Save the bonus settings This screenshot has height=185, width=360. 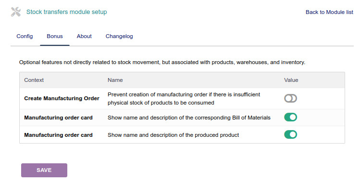[44, 170]
